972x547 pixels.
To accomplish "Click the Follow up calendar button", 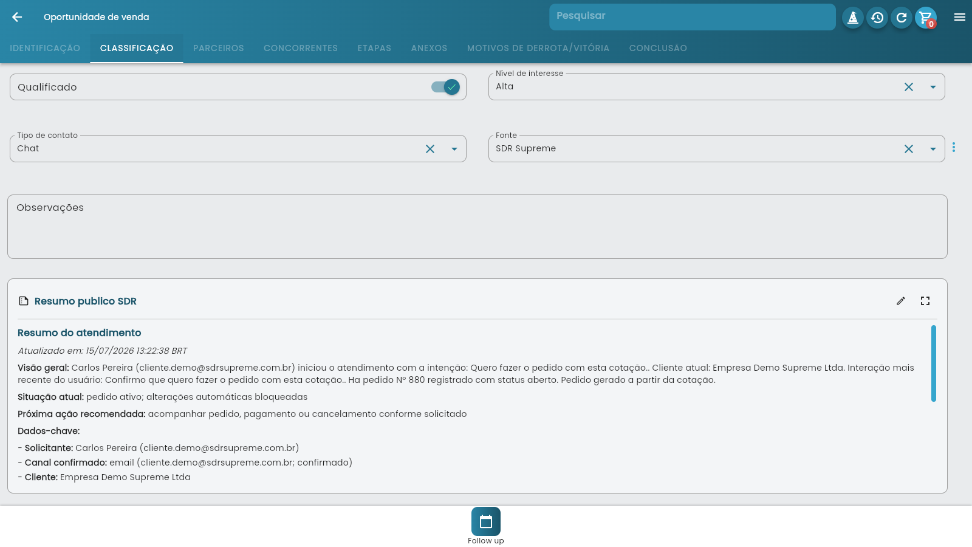I will click(486, 521).
